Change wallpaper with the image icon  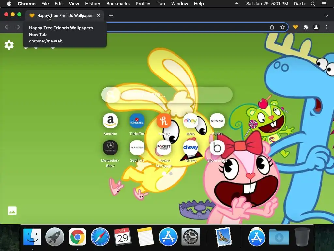pyautogui.click(x=12, y=211)
